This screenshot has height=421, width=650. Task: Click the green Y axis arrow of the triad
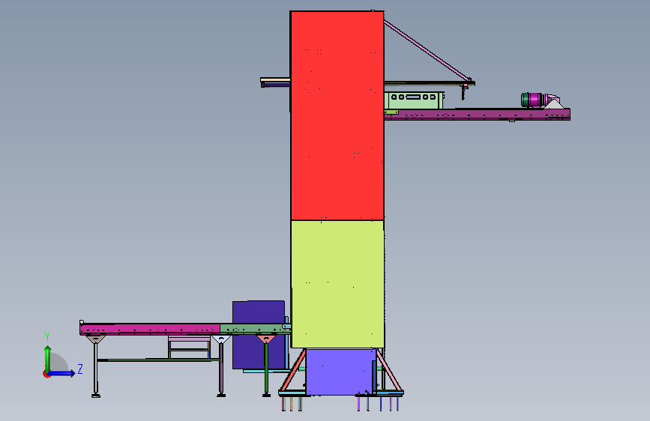click(x=48, y=359)
